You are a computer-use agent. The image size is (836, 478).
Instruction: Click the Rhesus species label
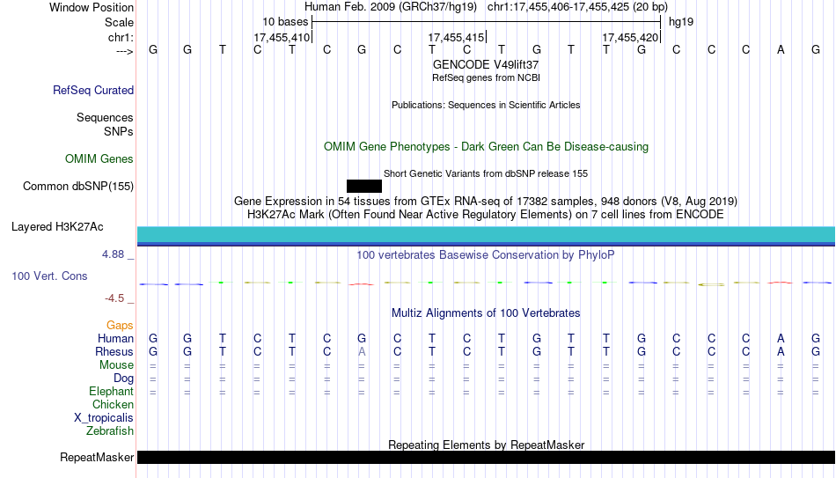[x=114, y=352]
